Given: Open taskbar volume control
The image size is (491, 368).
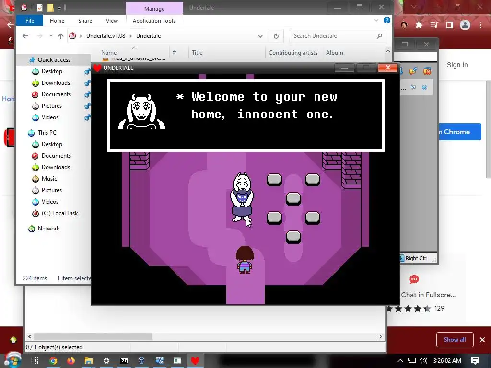Looking at the screenshot, I should (423, 361).
